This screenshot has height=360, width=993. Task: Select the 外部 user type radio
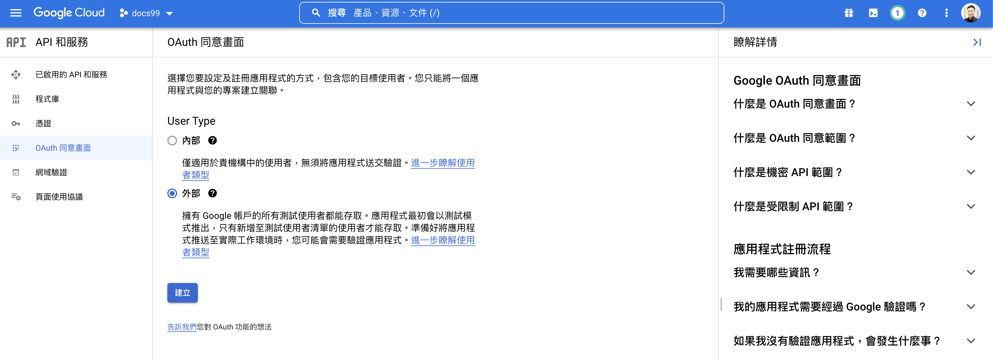172,193
